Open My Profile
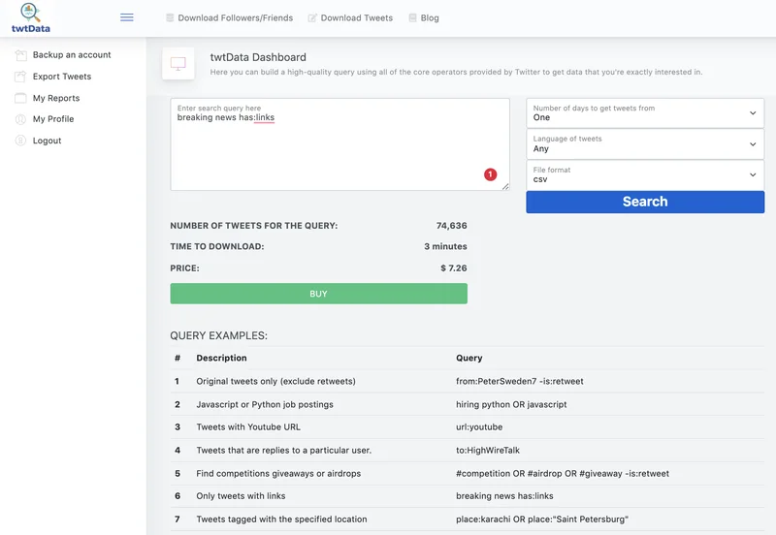776x535 pixels. 53,119
